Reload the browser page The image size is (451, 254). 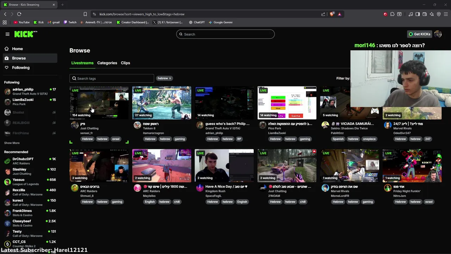point(19,14)
